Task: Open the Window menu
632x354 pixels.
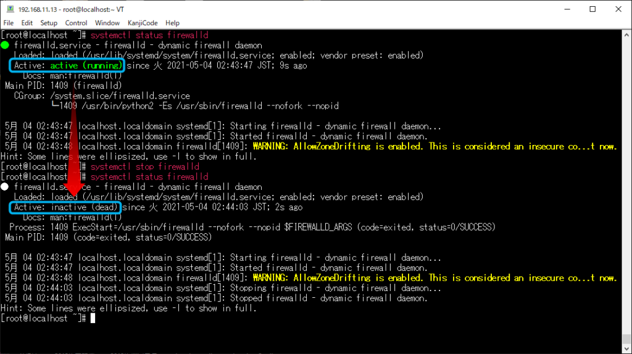Action: pyautogui.click(x=107, y=23)
